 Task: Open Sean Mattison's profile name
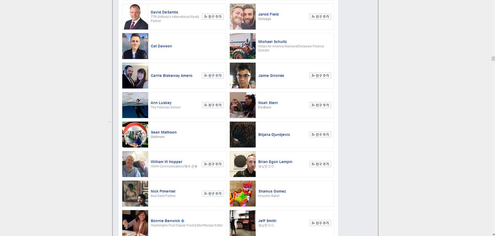pyautogui.click(x=164, y=132)
